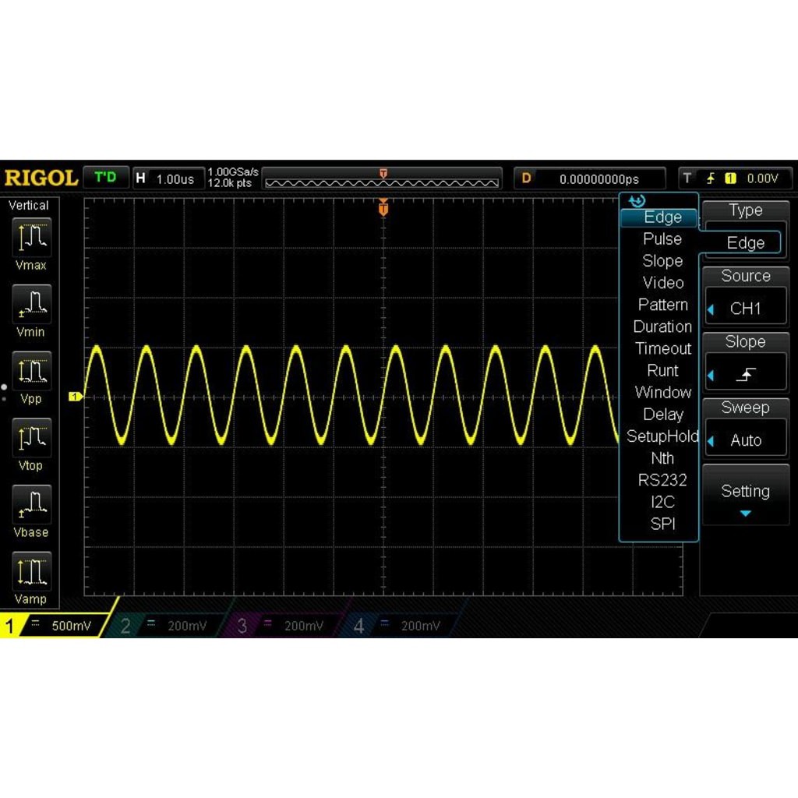Image resolution: width=798 pixels, height=798 pixels.
Task: Click the RIGOL logo
Action: click(x=41, y=178)
